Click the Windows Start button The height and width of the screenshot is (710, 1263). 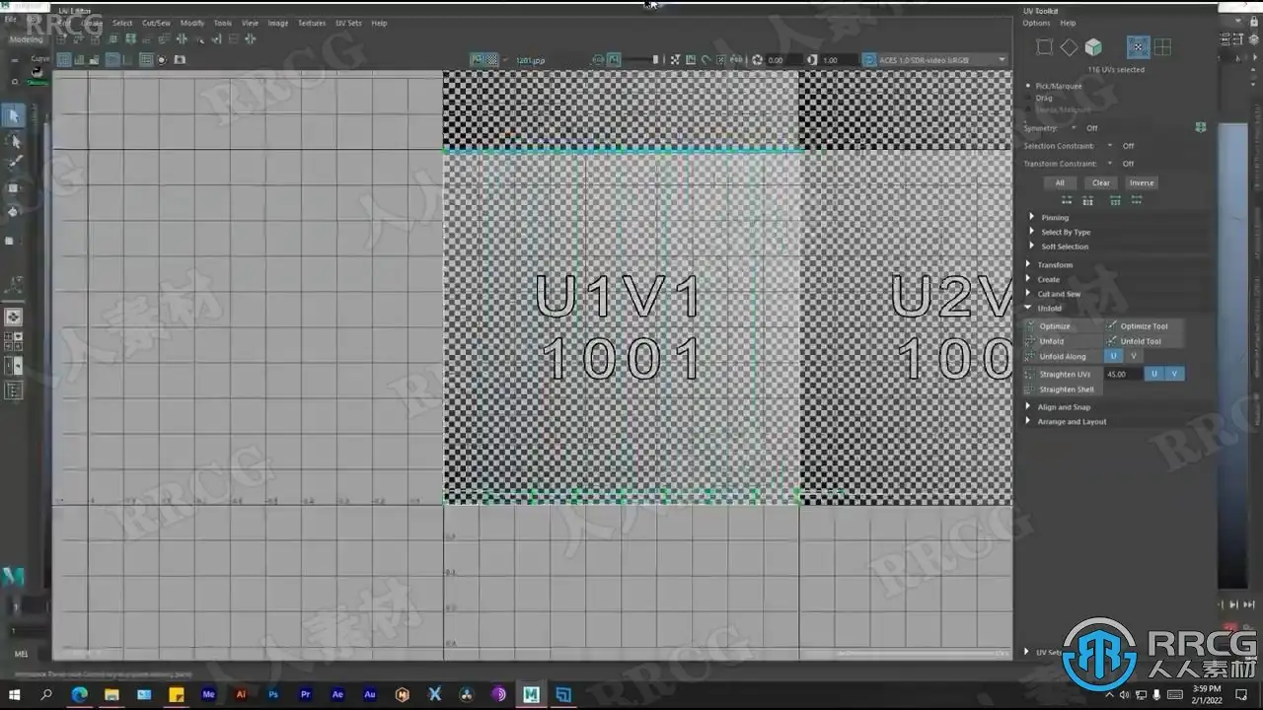(15, 694)
